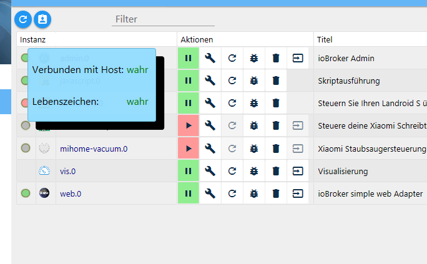Restart the Skriptausführung instance

(232, 81)
